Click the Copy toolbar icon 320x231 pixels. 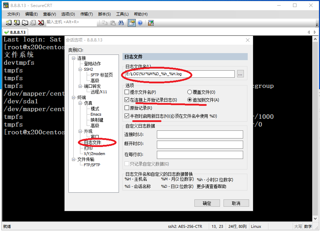tap(105, 23)
